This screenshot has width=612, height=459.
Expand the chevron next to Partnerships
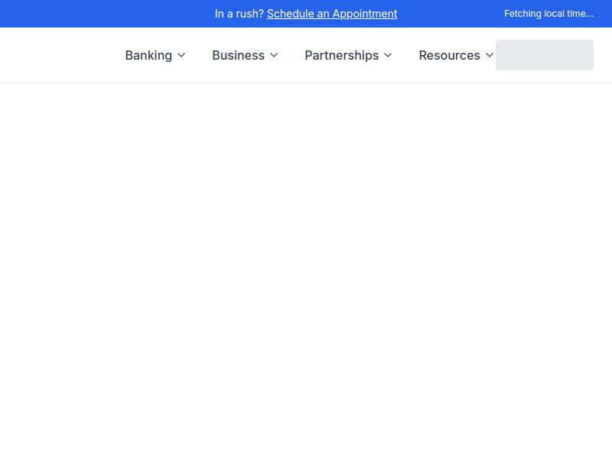click(x=388, y=55)
